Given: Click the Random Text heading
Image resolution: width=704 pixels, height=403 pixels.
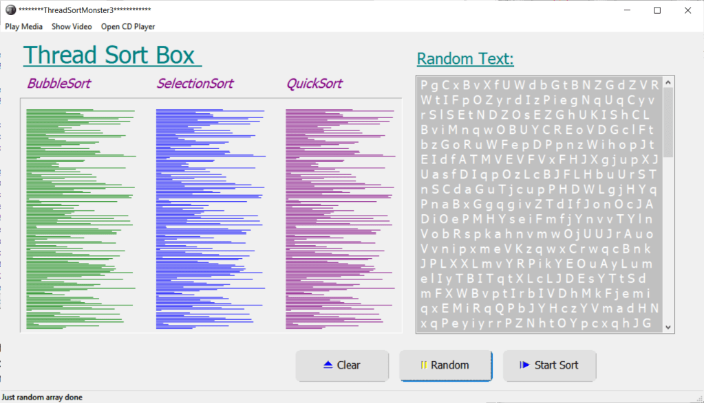Looking at the screenshot, I should [x=465, y=58].
